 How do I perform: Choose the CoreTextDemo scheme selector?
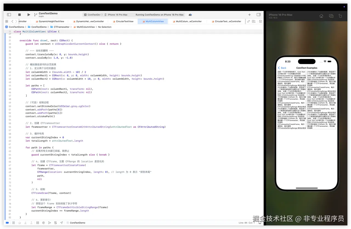pyautogui.click(x=93, y=15)
